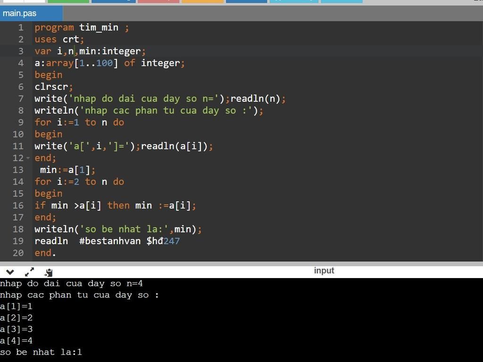Click the 'min:=a[1];' statement

[68, 170]
